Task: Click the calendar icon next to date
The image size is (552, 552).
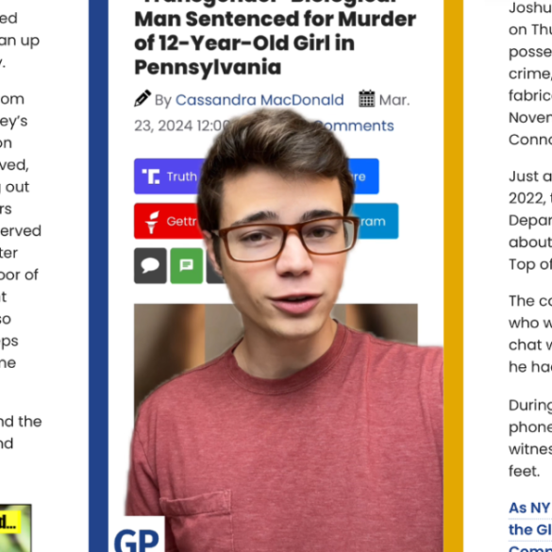Action: click(367, 98)
